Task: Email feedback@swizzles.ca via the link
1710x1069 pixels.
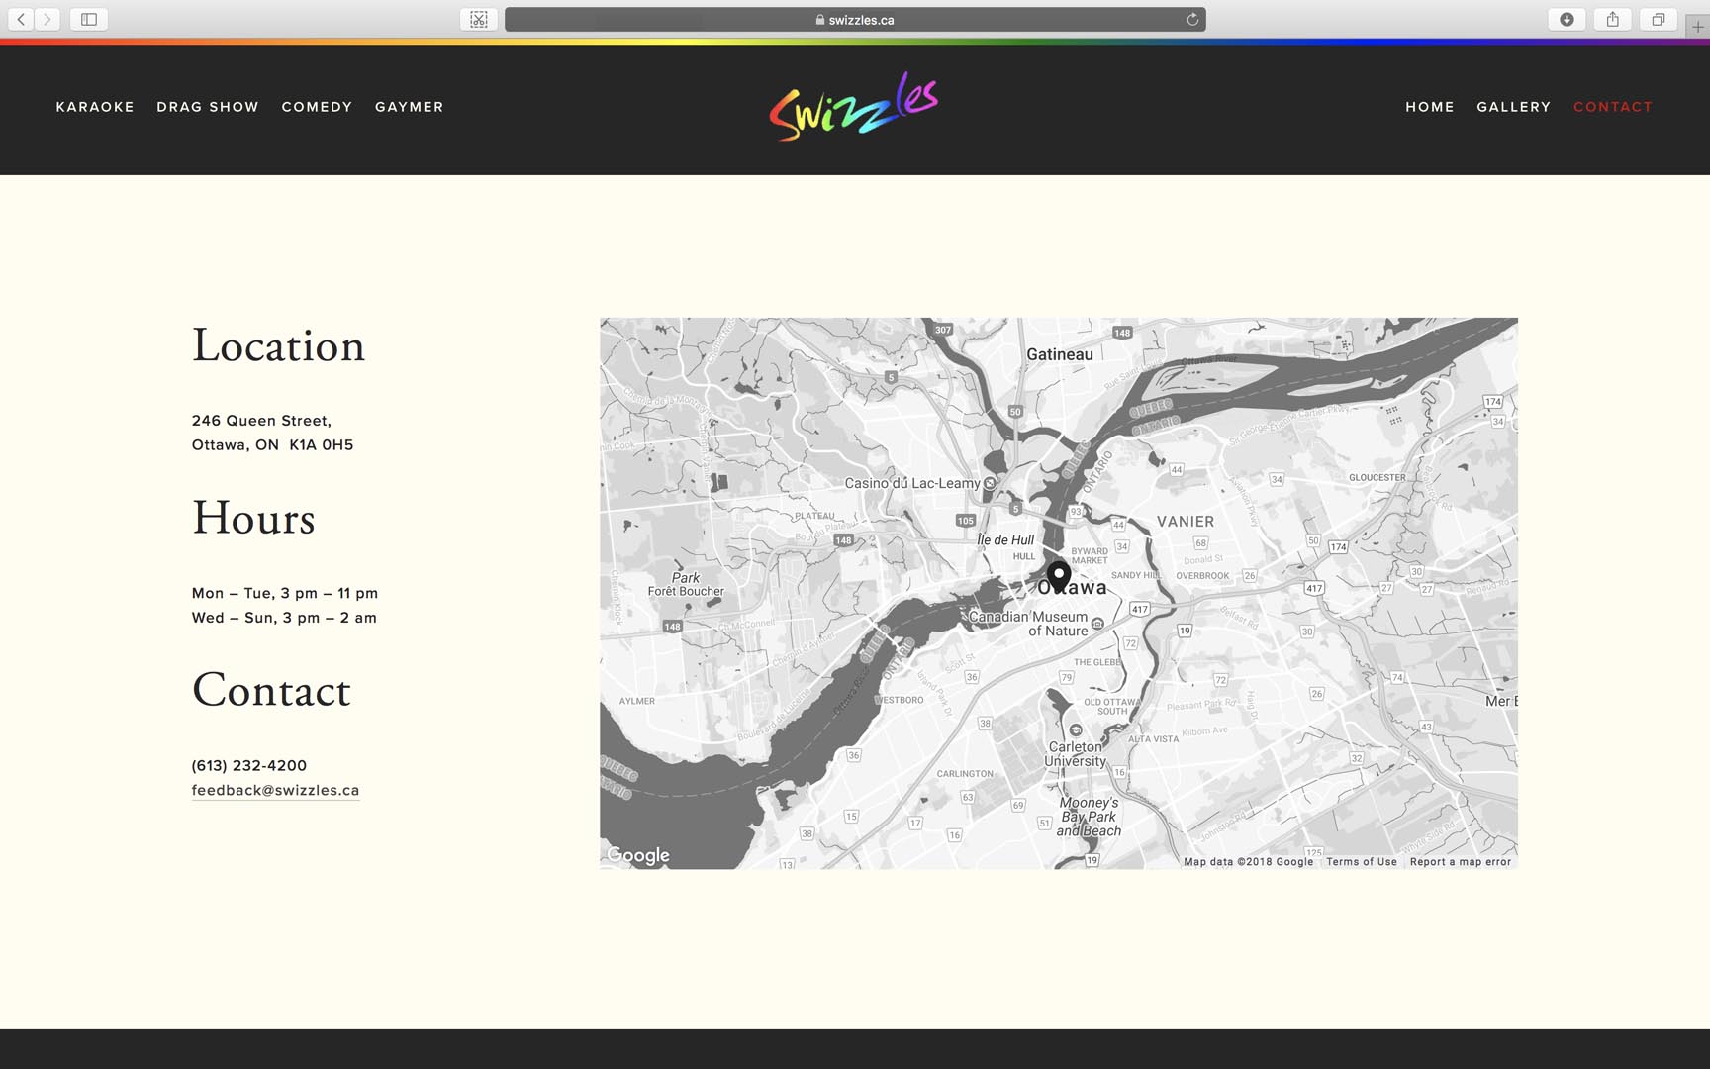Action: 276,790
